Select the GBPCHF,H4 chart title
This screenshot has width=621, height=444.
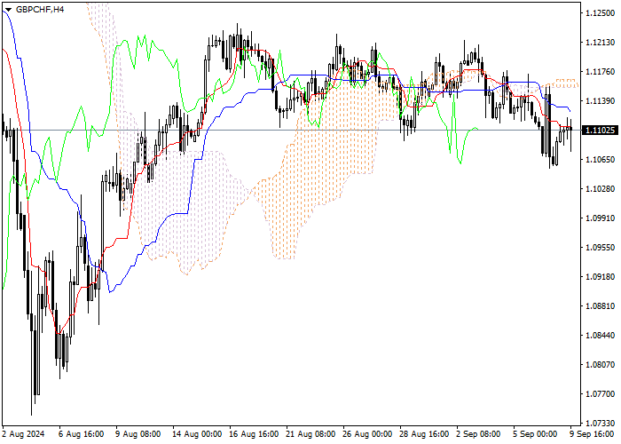(40, 9)
